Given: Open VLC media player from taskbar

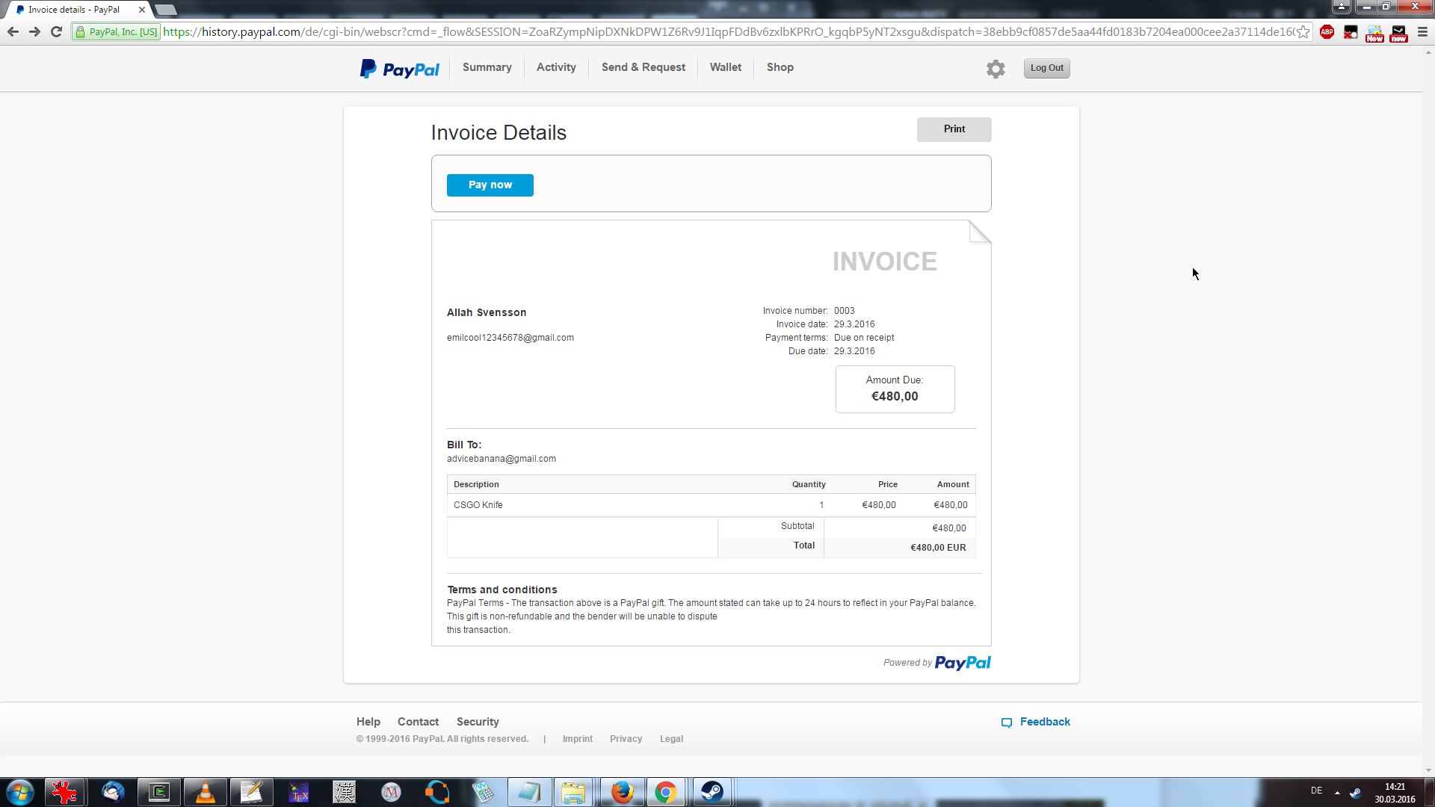Looking at the screenshot, I should click(205, 792).
